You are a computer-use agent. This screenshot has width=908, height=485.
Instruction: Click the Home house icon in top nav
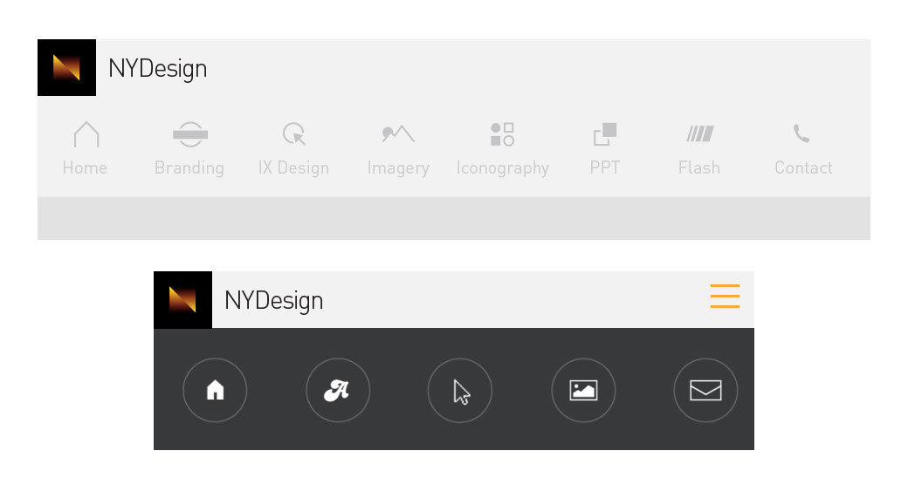pos(86,134)
